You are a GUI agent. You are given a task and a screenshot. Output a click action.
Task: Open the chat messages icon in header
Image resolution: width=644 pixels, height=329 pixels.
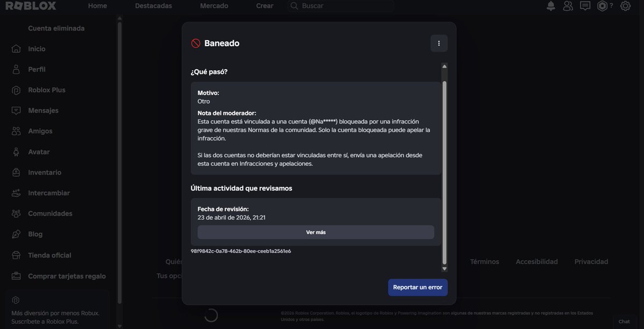pyautogui.click(x=585, y=6)
